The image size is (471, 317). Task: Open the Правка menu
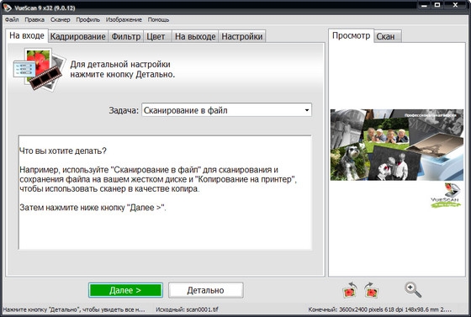(x=34, y=20)
